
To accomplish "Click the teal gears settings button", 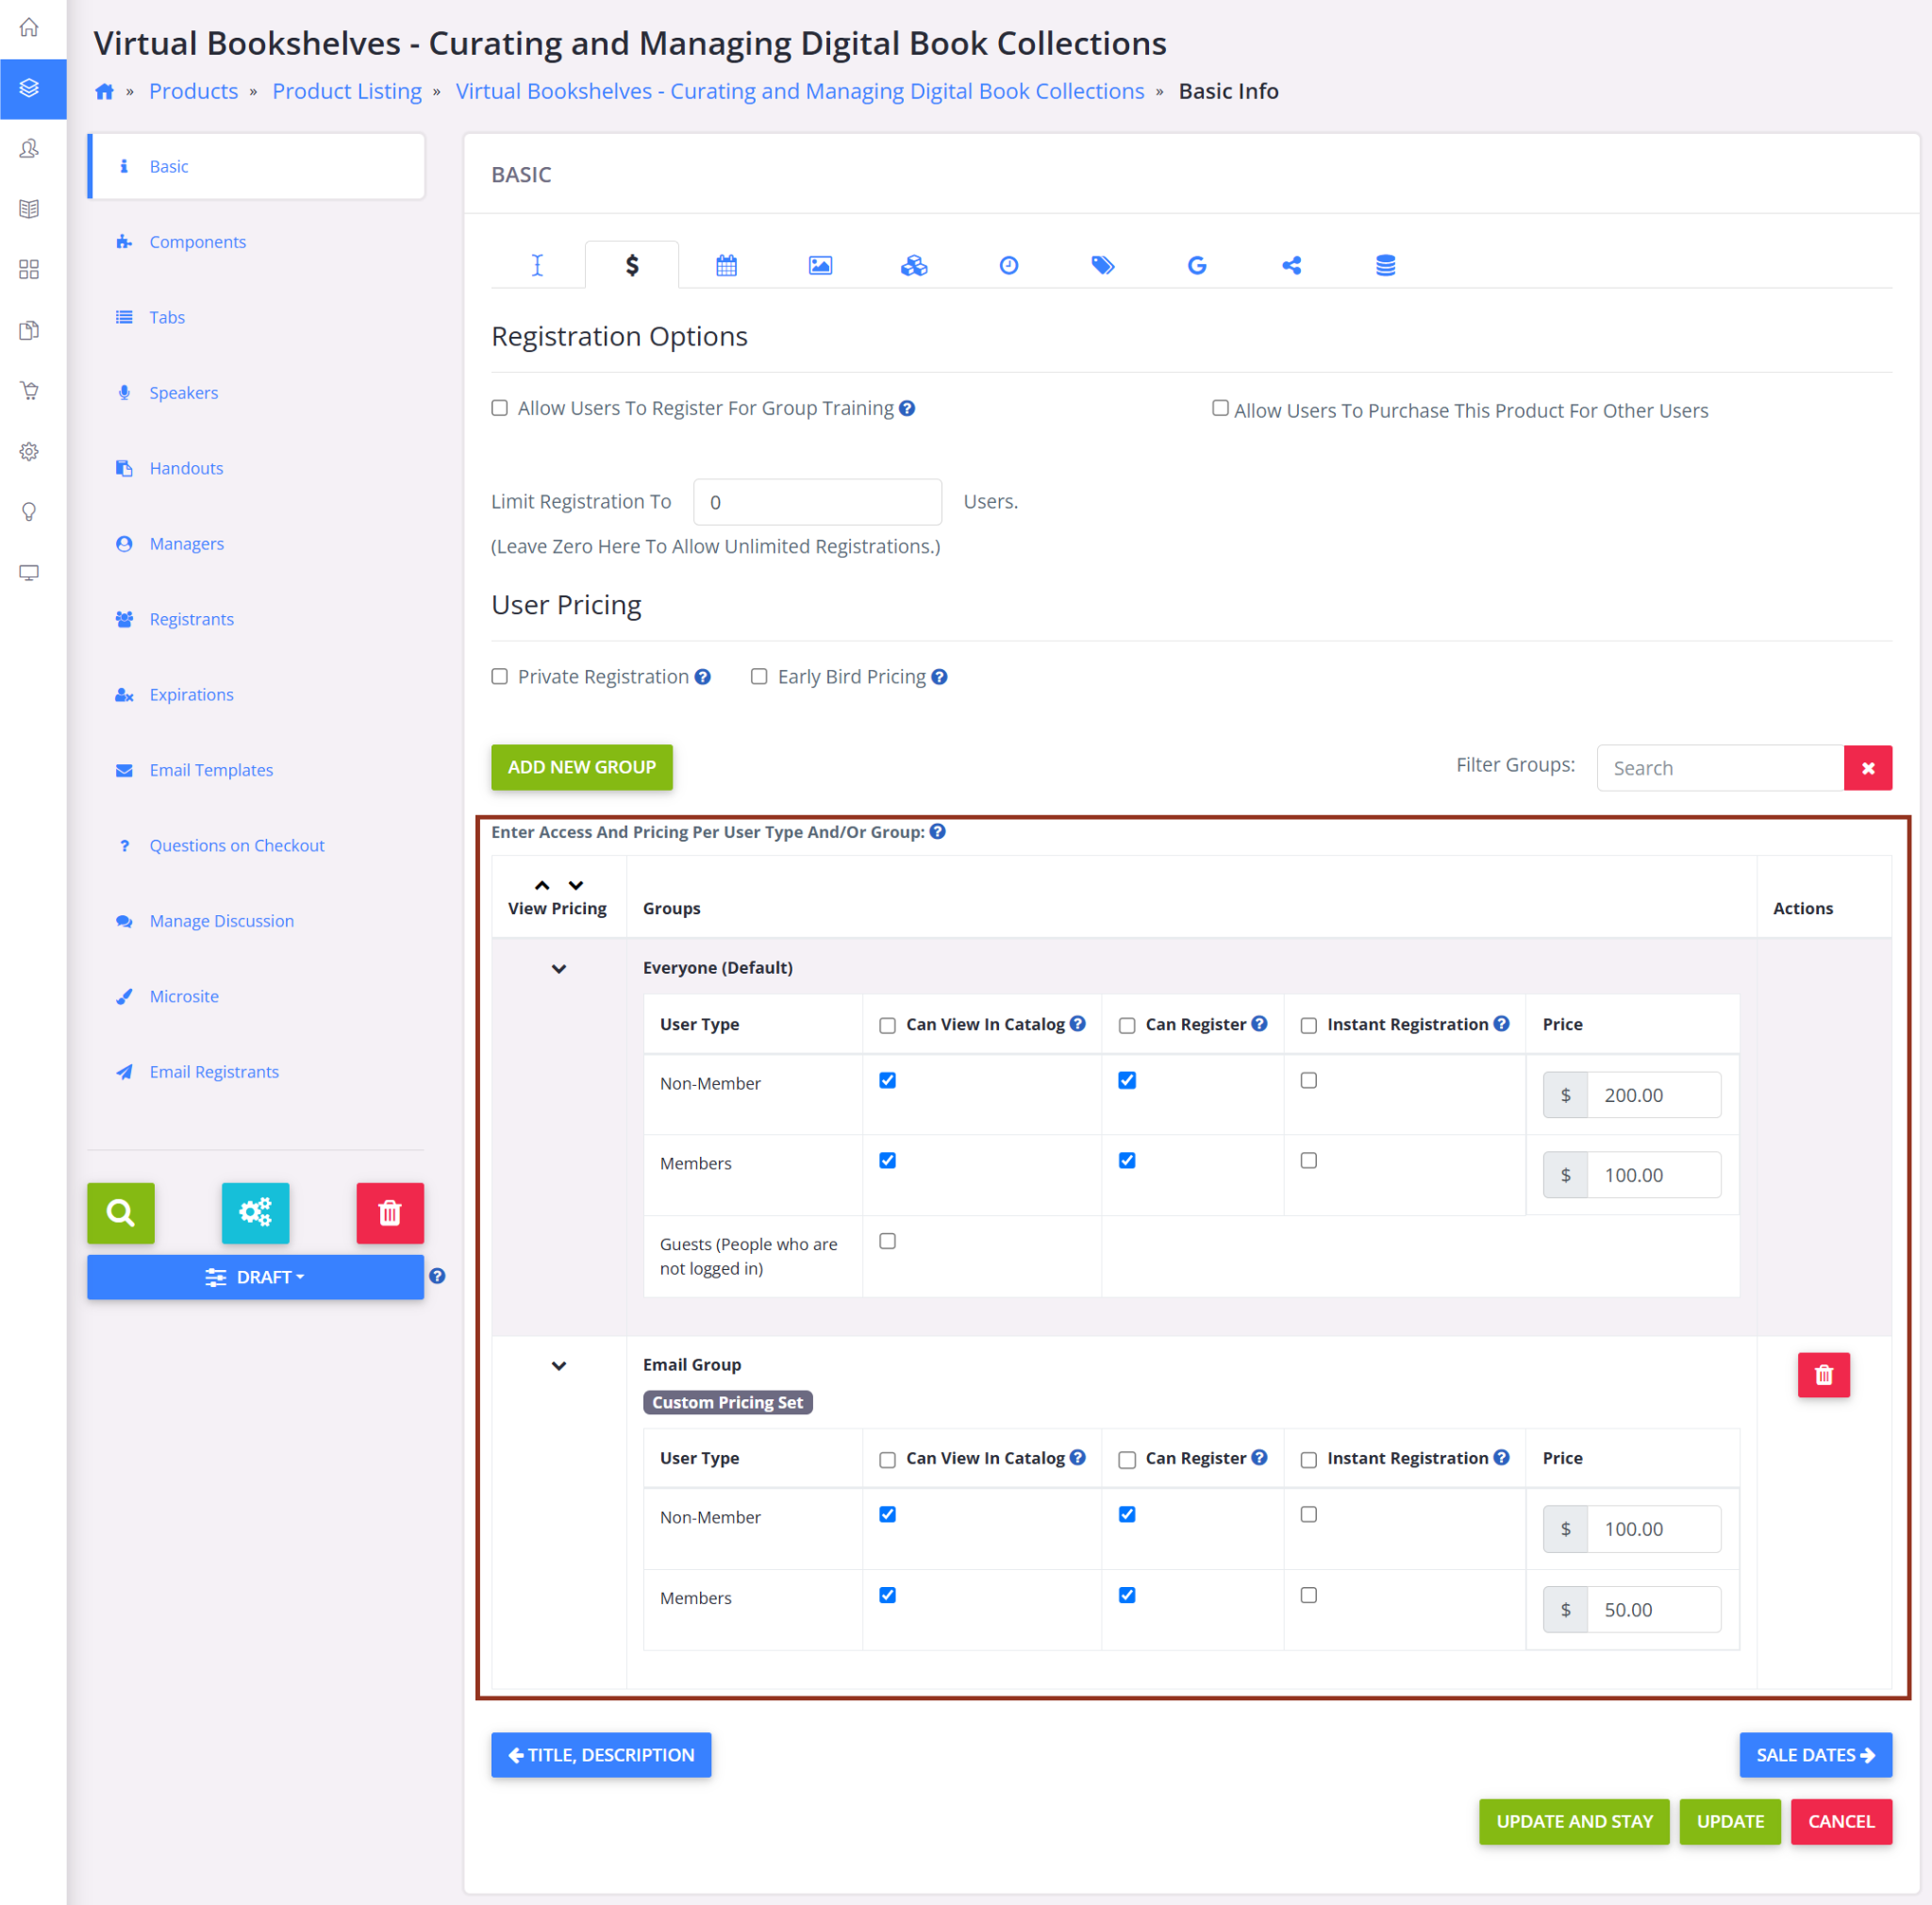I will coord(255,1213).
